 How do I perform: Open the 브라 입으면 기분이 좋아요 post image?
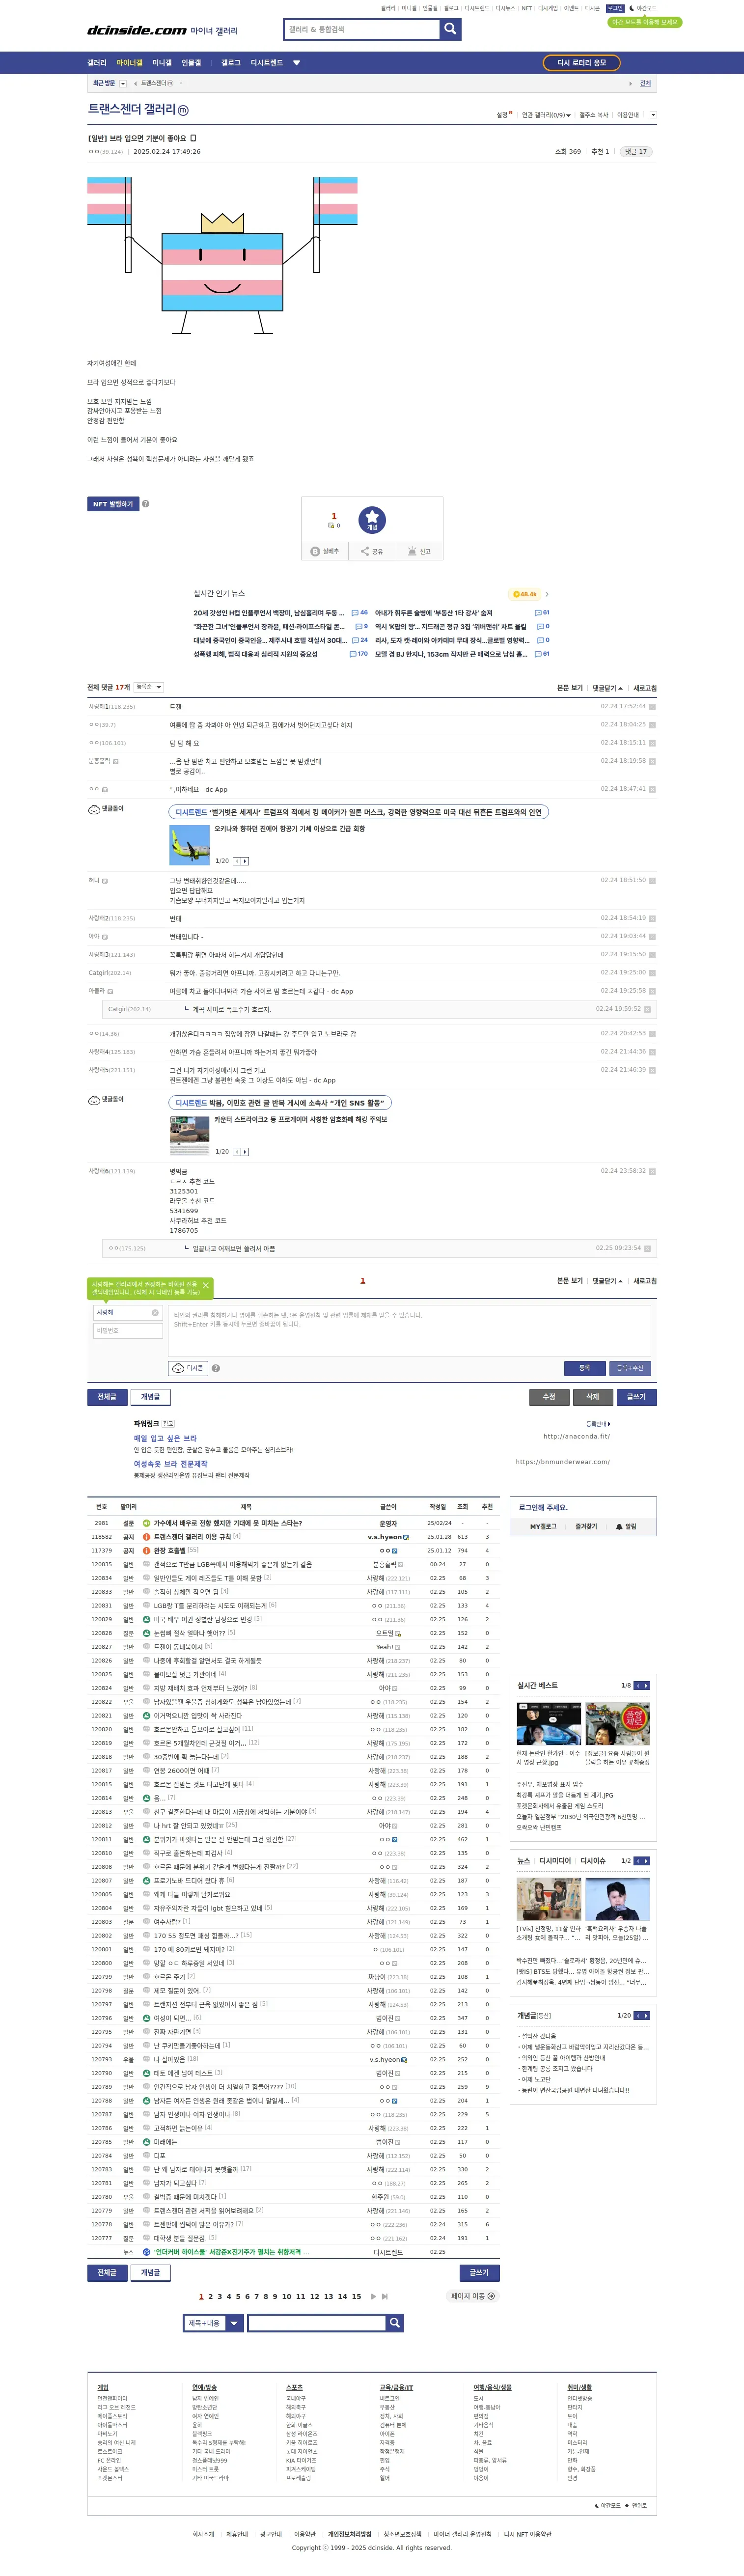(222, 256)
